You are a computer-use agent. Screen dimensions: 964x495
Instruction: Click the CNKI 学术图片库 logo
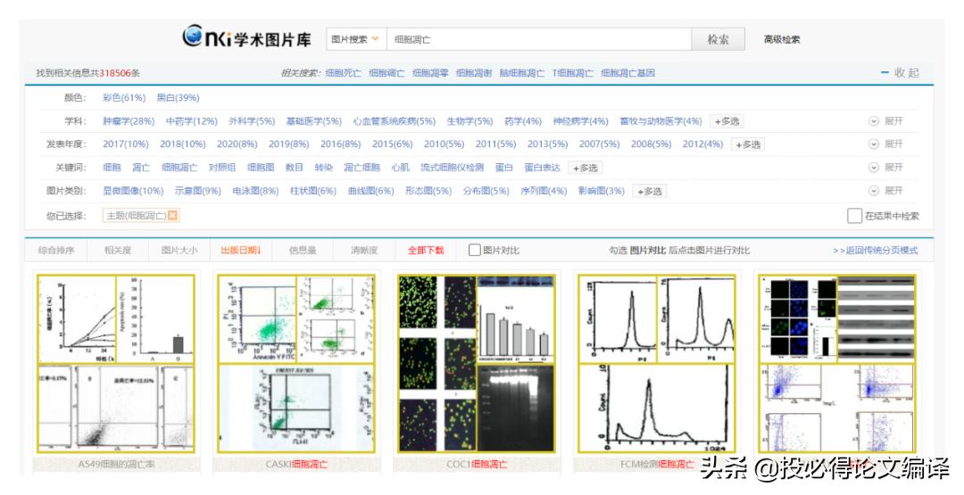246,37
